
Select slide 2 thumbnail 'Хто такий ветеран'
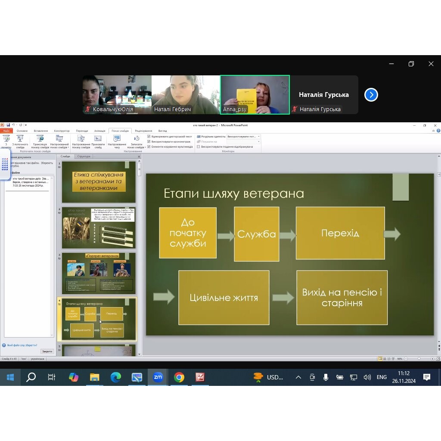[99, 227]
